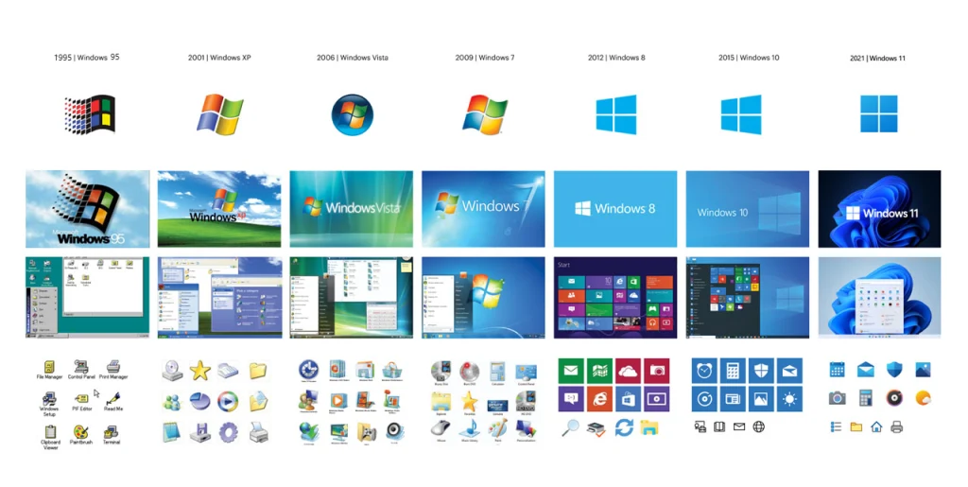Launch the orange Internet Explorer tile

point(599,399)
